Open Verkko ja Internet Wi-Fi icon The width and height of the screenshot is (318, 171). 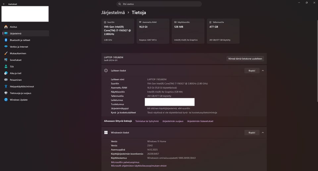[6, 47]
